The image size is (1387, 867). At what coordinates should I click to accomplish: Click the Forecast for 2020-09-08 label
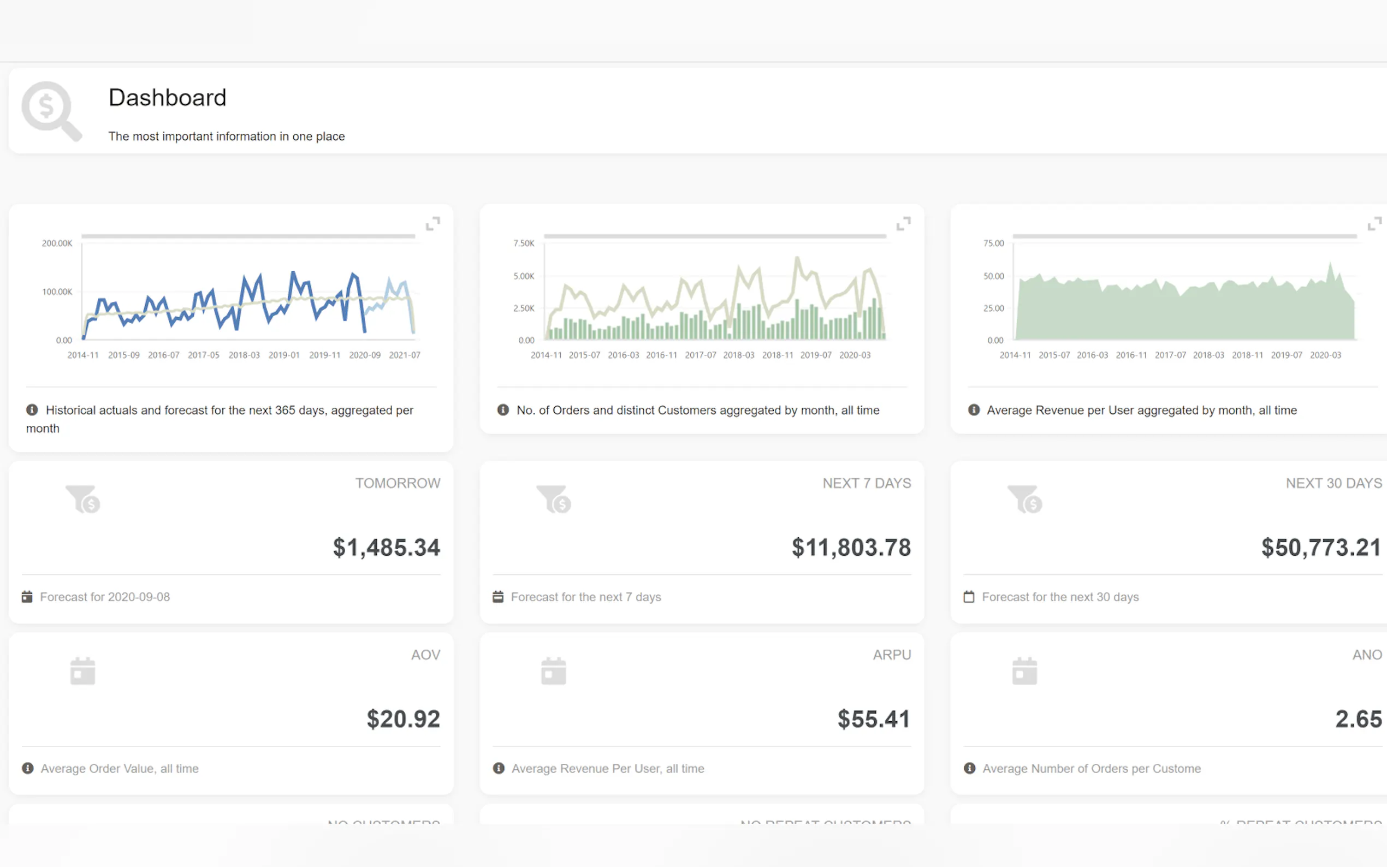[105, 597]
